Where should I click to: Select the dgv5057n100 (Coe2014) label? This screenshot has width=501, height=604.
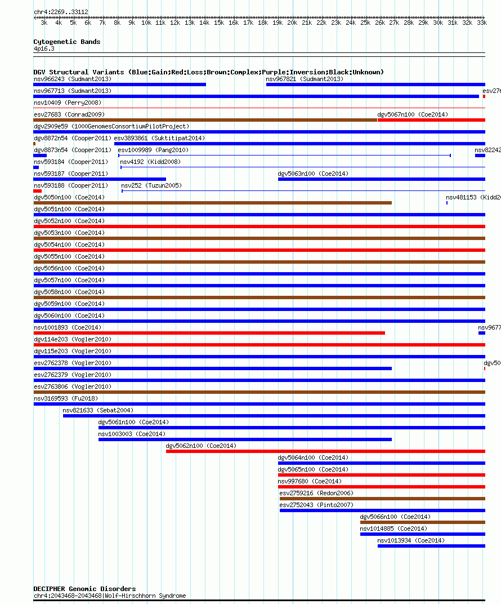tap(69, 280)
